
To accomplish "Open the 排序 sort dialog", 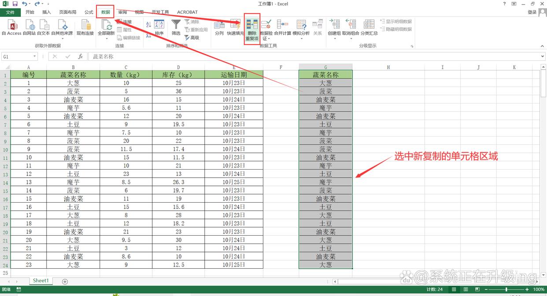I will coord(159,28).
